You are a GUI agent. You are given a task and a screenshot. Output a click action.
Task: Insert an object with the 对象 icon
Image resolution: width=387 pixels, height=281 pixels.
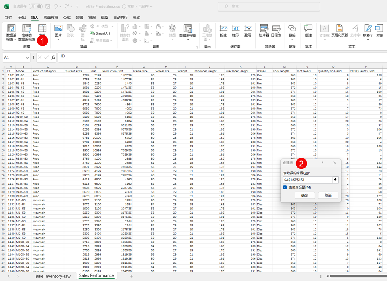pyautogui.click(x=379, y=28)
